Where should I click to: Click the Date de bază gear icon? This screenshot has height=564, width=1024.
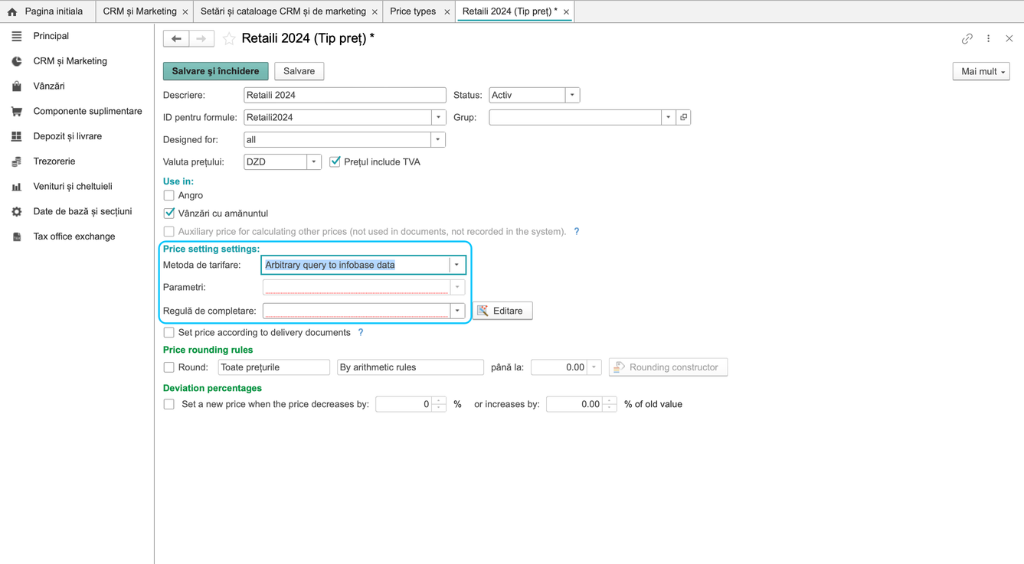pos(17,212)
